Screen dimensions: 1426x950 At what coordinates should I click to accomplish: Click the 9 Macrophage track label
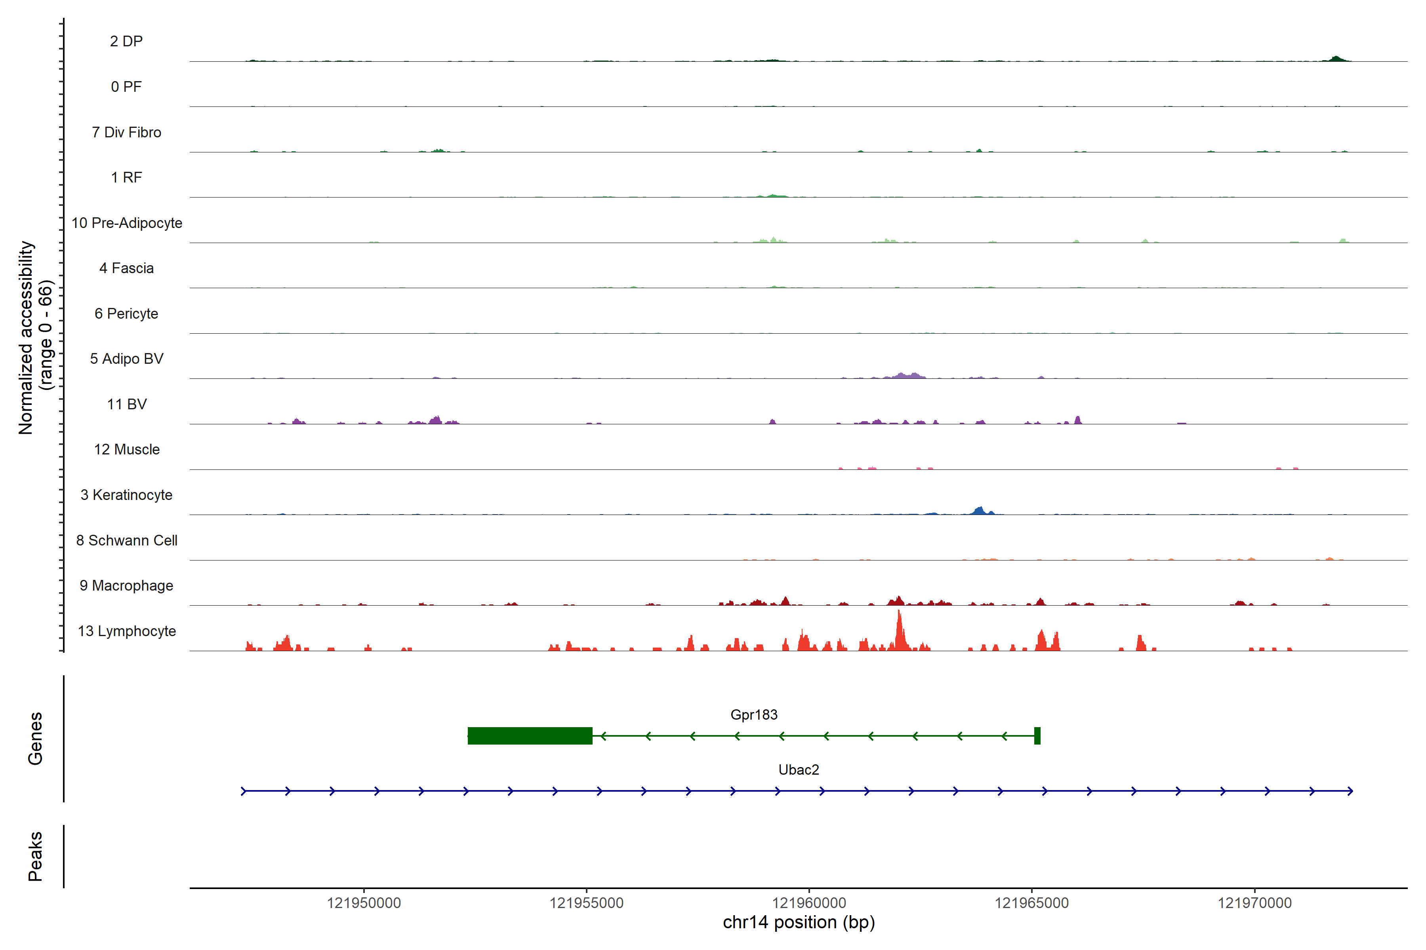coord(127,586)
